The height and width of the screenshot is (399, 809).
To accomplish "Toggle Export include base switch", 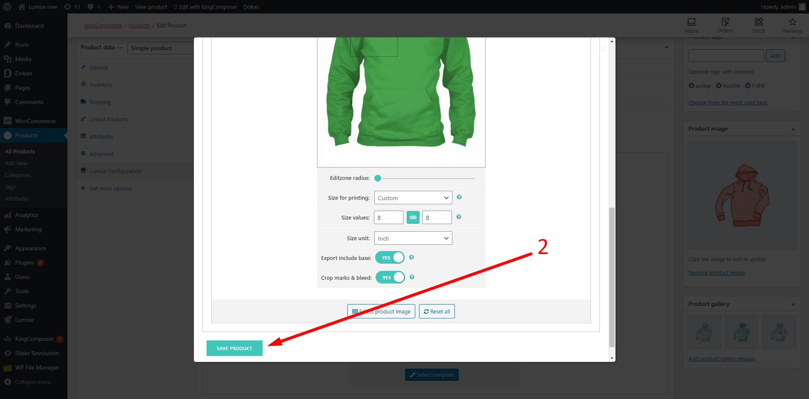I will click(390, 257).
